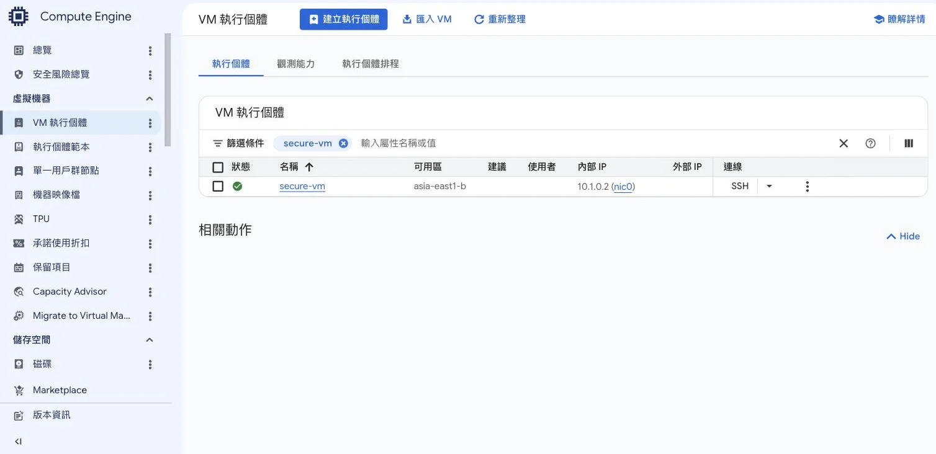The image size is (936, 454).
Task: Select VM 執行個體 in sidebar
Action: (81, 123)
